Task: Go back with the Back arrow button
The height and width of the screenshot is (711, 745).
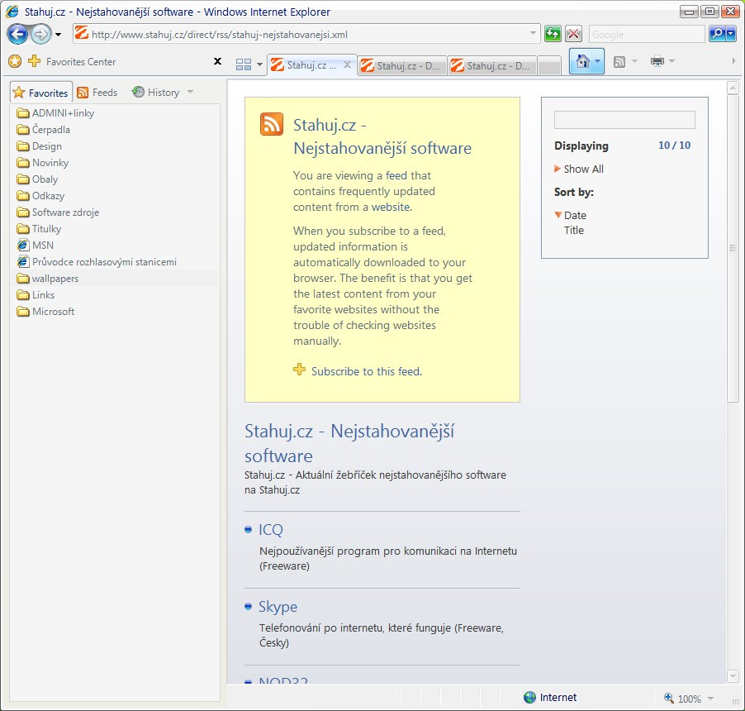Action: [18, 34]
